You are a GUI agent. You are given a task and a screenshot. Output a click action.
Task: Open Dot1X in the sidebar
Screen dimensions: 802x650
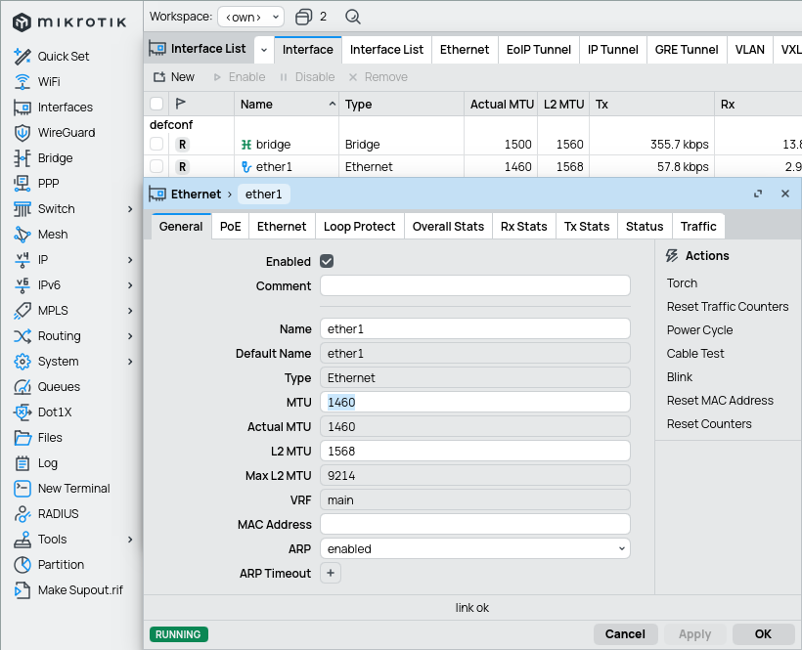pos(55,412)
